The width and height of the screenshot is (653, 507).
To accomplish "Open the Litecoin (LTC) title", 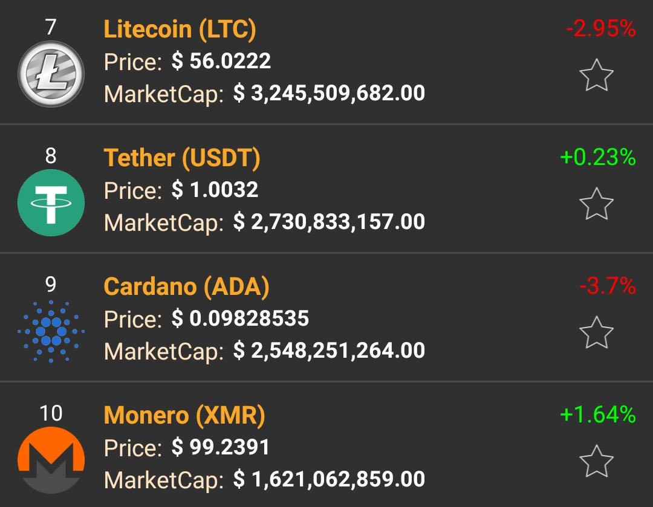I will 180,30.
